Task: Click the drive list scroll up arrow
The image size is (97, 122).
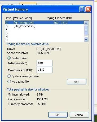Action: coord(86,23)
